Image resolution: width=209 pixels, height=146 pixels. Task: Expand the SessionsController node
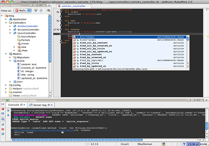10,30
